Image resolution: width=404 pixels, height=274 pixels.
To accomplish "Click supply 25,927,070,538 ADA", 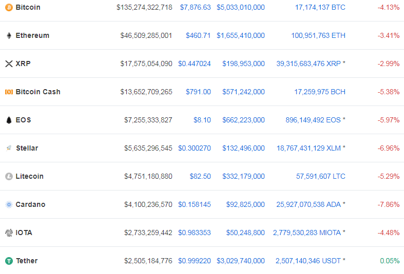I will point(309,204).
